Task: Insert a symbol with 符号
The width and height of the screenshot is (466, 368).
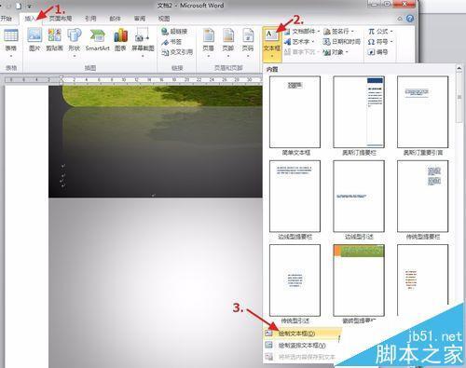Action: point(380,42)
